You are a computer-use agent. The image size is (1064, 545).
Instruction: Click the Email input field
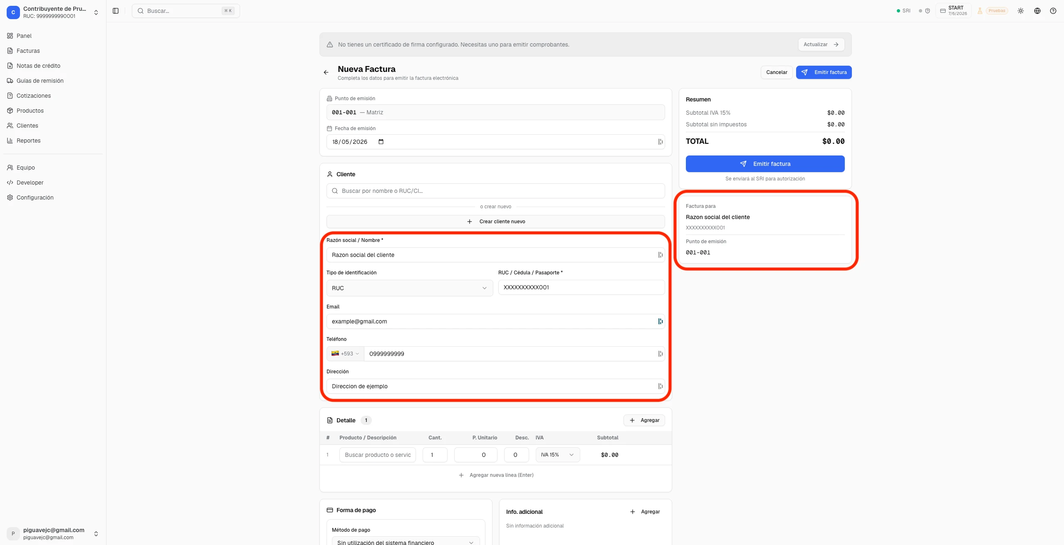495,321
